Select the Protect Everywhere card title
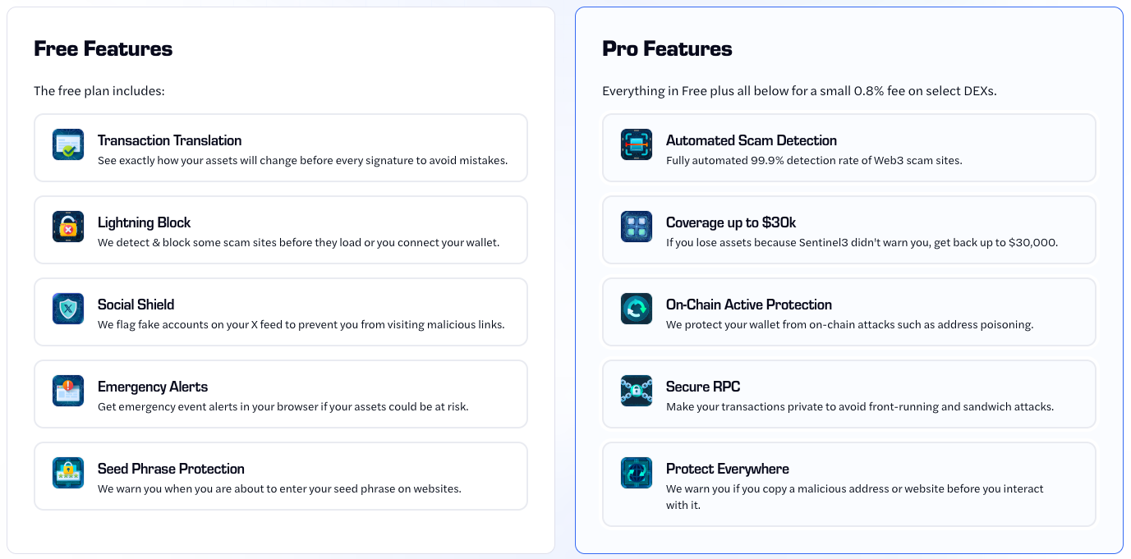The image size is (1131, 559). [727, 469]
